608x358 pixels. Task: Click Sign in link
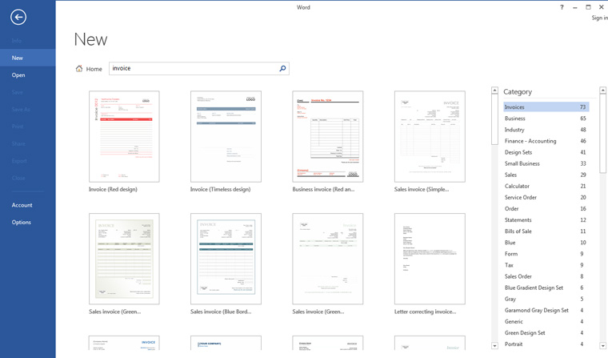tap(599, 18)
